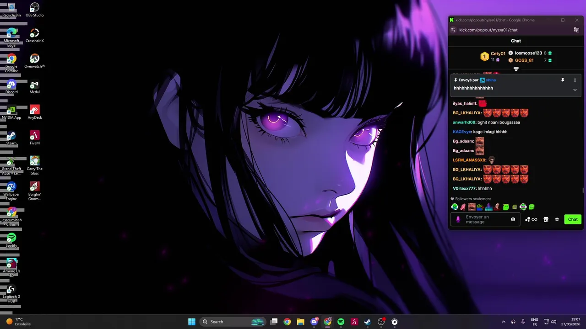View site information icon beside URL
The width and height of the screenshot is (586, 329).
pos(453,30)
